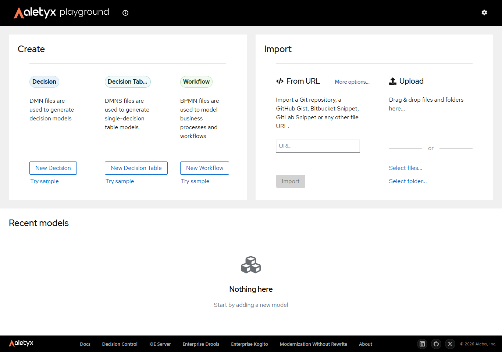Click the Create heading

pyautogui.click(x=31, y=49)
